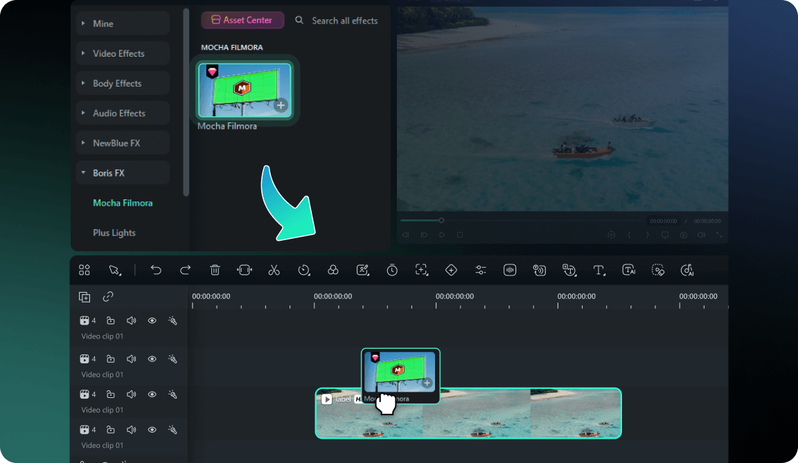Select the T text tool

tap(599, 271)
